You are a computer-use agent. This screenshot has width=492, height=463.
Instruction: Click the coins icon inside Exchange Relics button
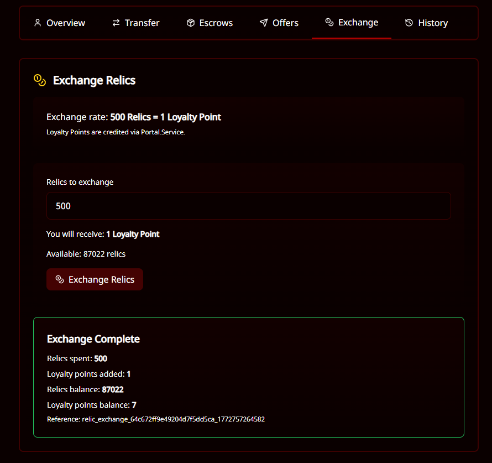coord(60,279)
